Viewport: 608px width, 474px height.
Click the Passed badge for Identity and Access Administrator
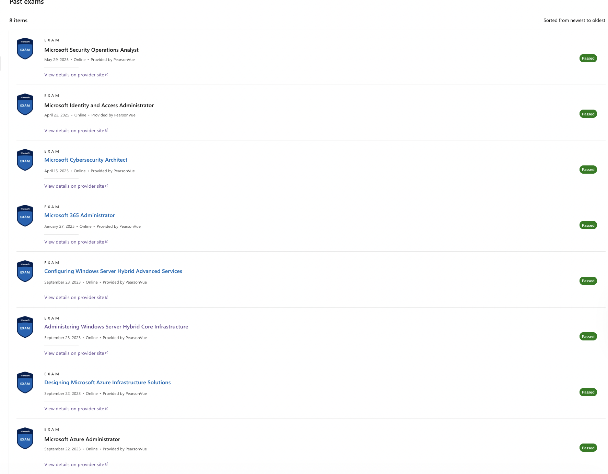pos(588,114)
